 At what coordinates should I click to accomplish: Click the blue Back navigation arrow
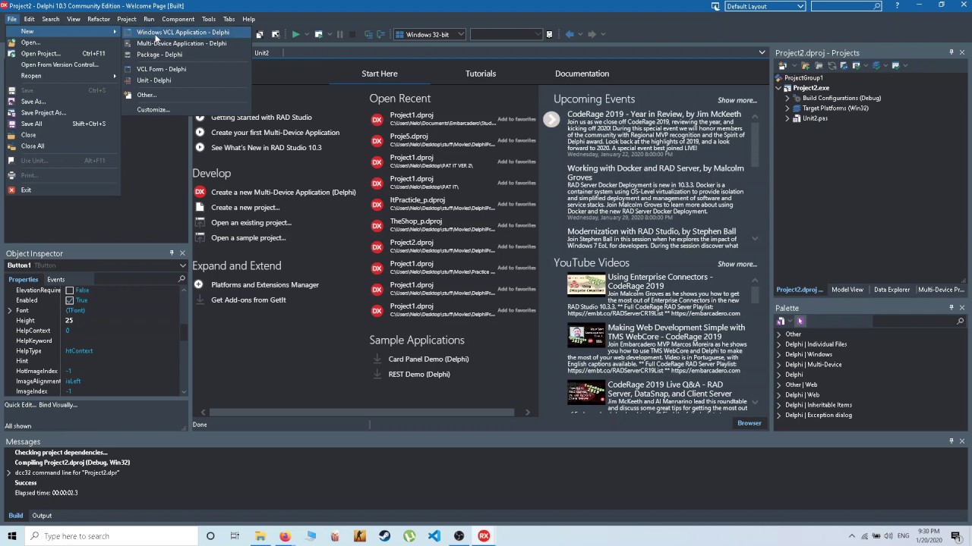570,34
